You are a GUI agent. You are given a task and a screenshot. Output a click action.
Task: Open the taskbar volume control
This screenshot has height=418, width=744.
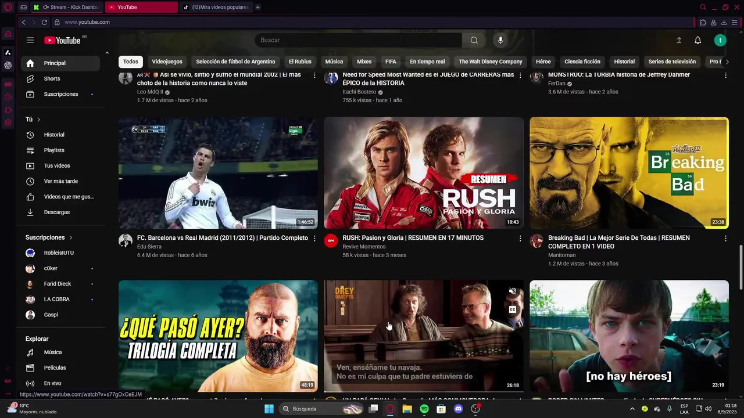(708, 409)
